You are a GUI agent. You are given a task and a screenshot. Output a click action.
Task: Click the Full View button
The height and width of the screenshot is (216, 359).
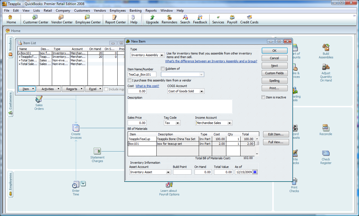point(276,142)
